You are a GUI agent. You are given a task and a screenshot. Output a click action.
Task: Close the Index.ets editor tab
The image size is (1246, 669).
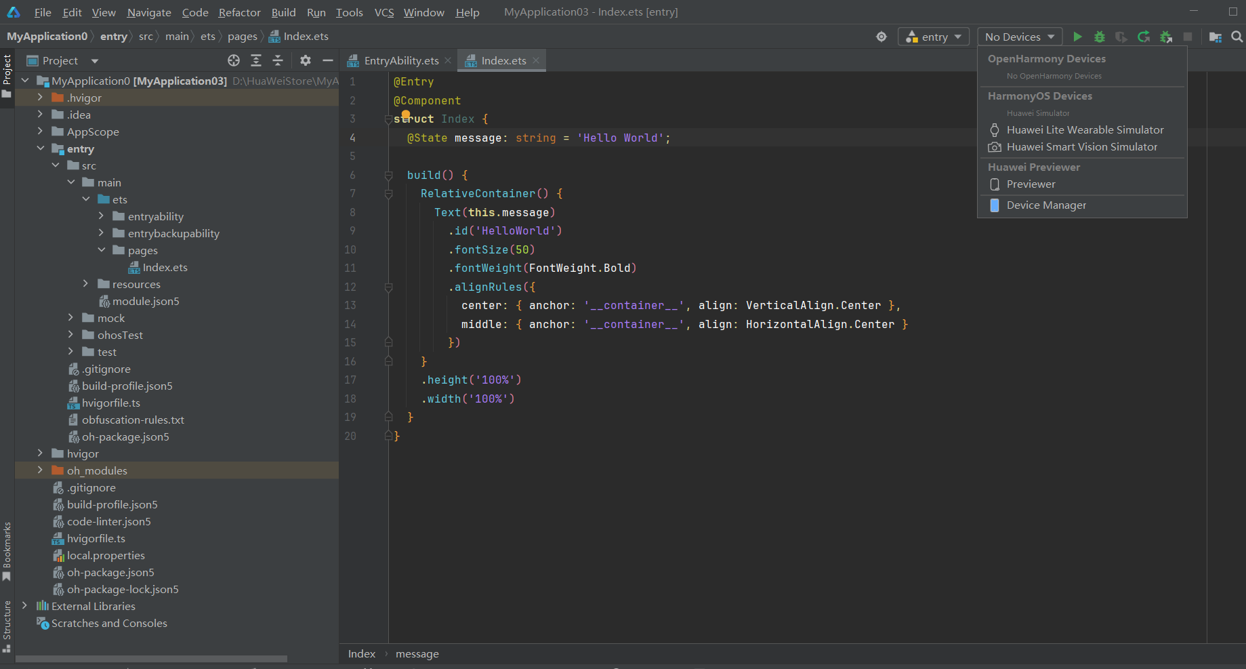pos(536,60)
